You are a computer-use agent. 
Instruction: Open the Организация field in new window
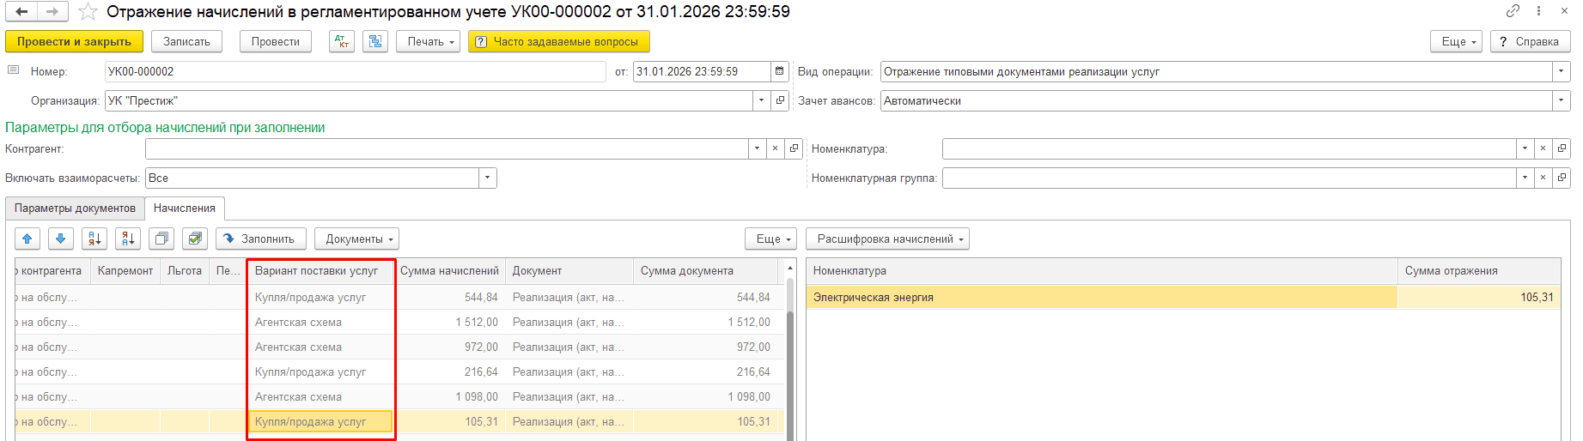780,101
